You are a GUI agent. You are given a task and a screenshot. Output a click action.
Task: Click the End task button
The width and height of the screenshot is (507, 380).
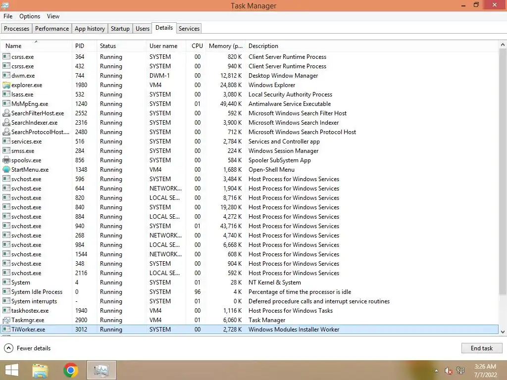pyautogui.click(x=481, y=348)
